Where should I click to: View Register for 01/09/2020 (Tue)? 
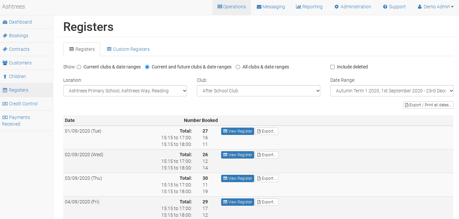coord(237,131)
